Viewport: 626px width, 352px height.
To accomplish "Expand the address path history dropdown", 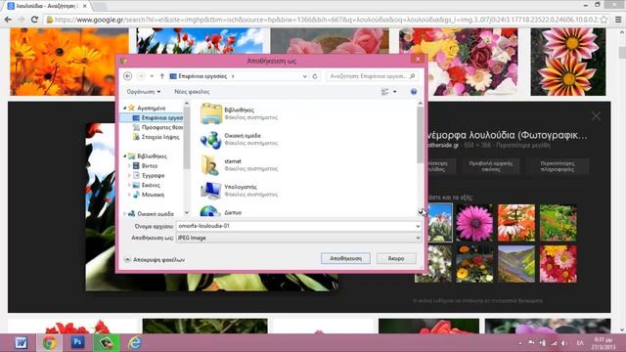I will coord(304,76).
